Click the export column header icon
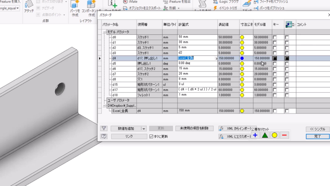This screenshot has height=186, width=330. click(x=289, y=25)
